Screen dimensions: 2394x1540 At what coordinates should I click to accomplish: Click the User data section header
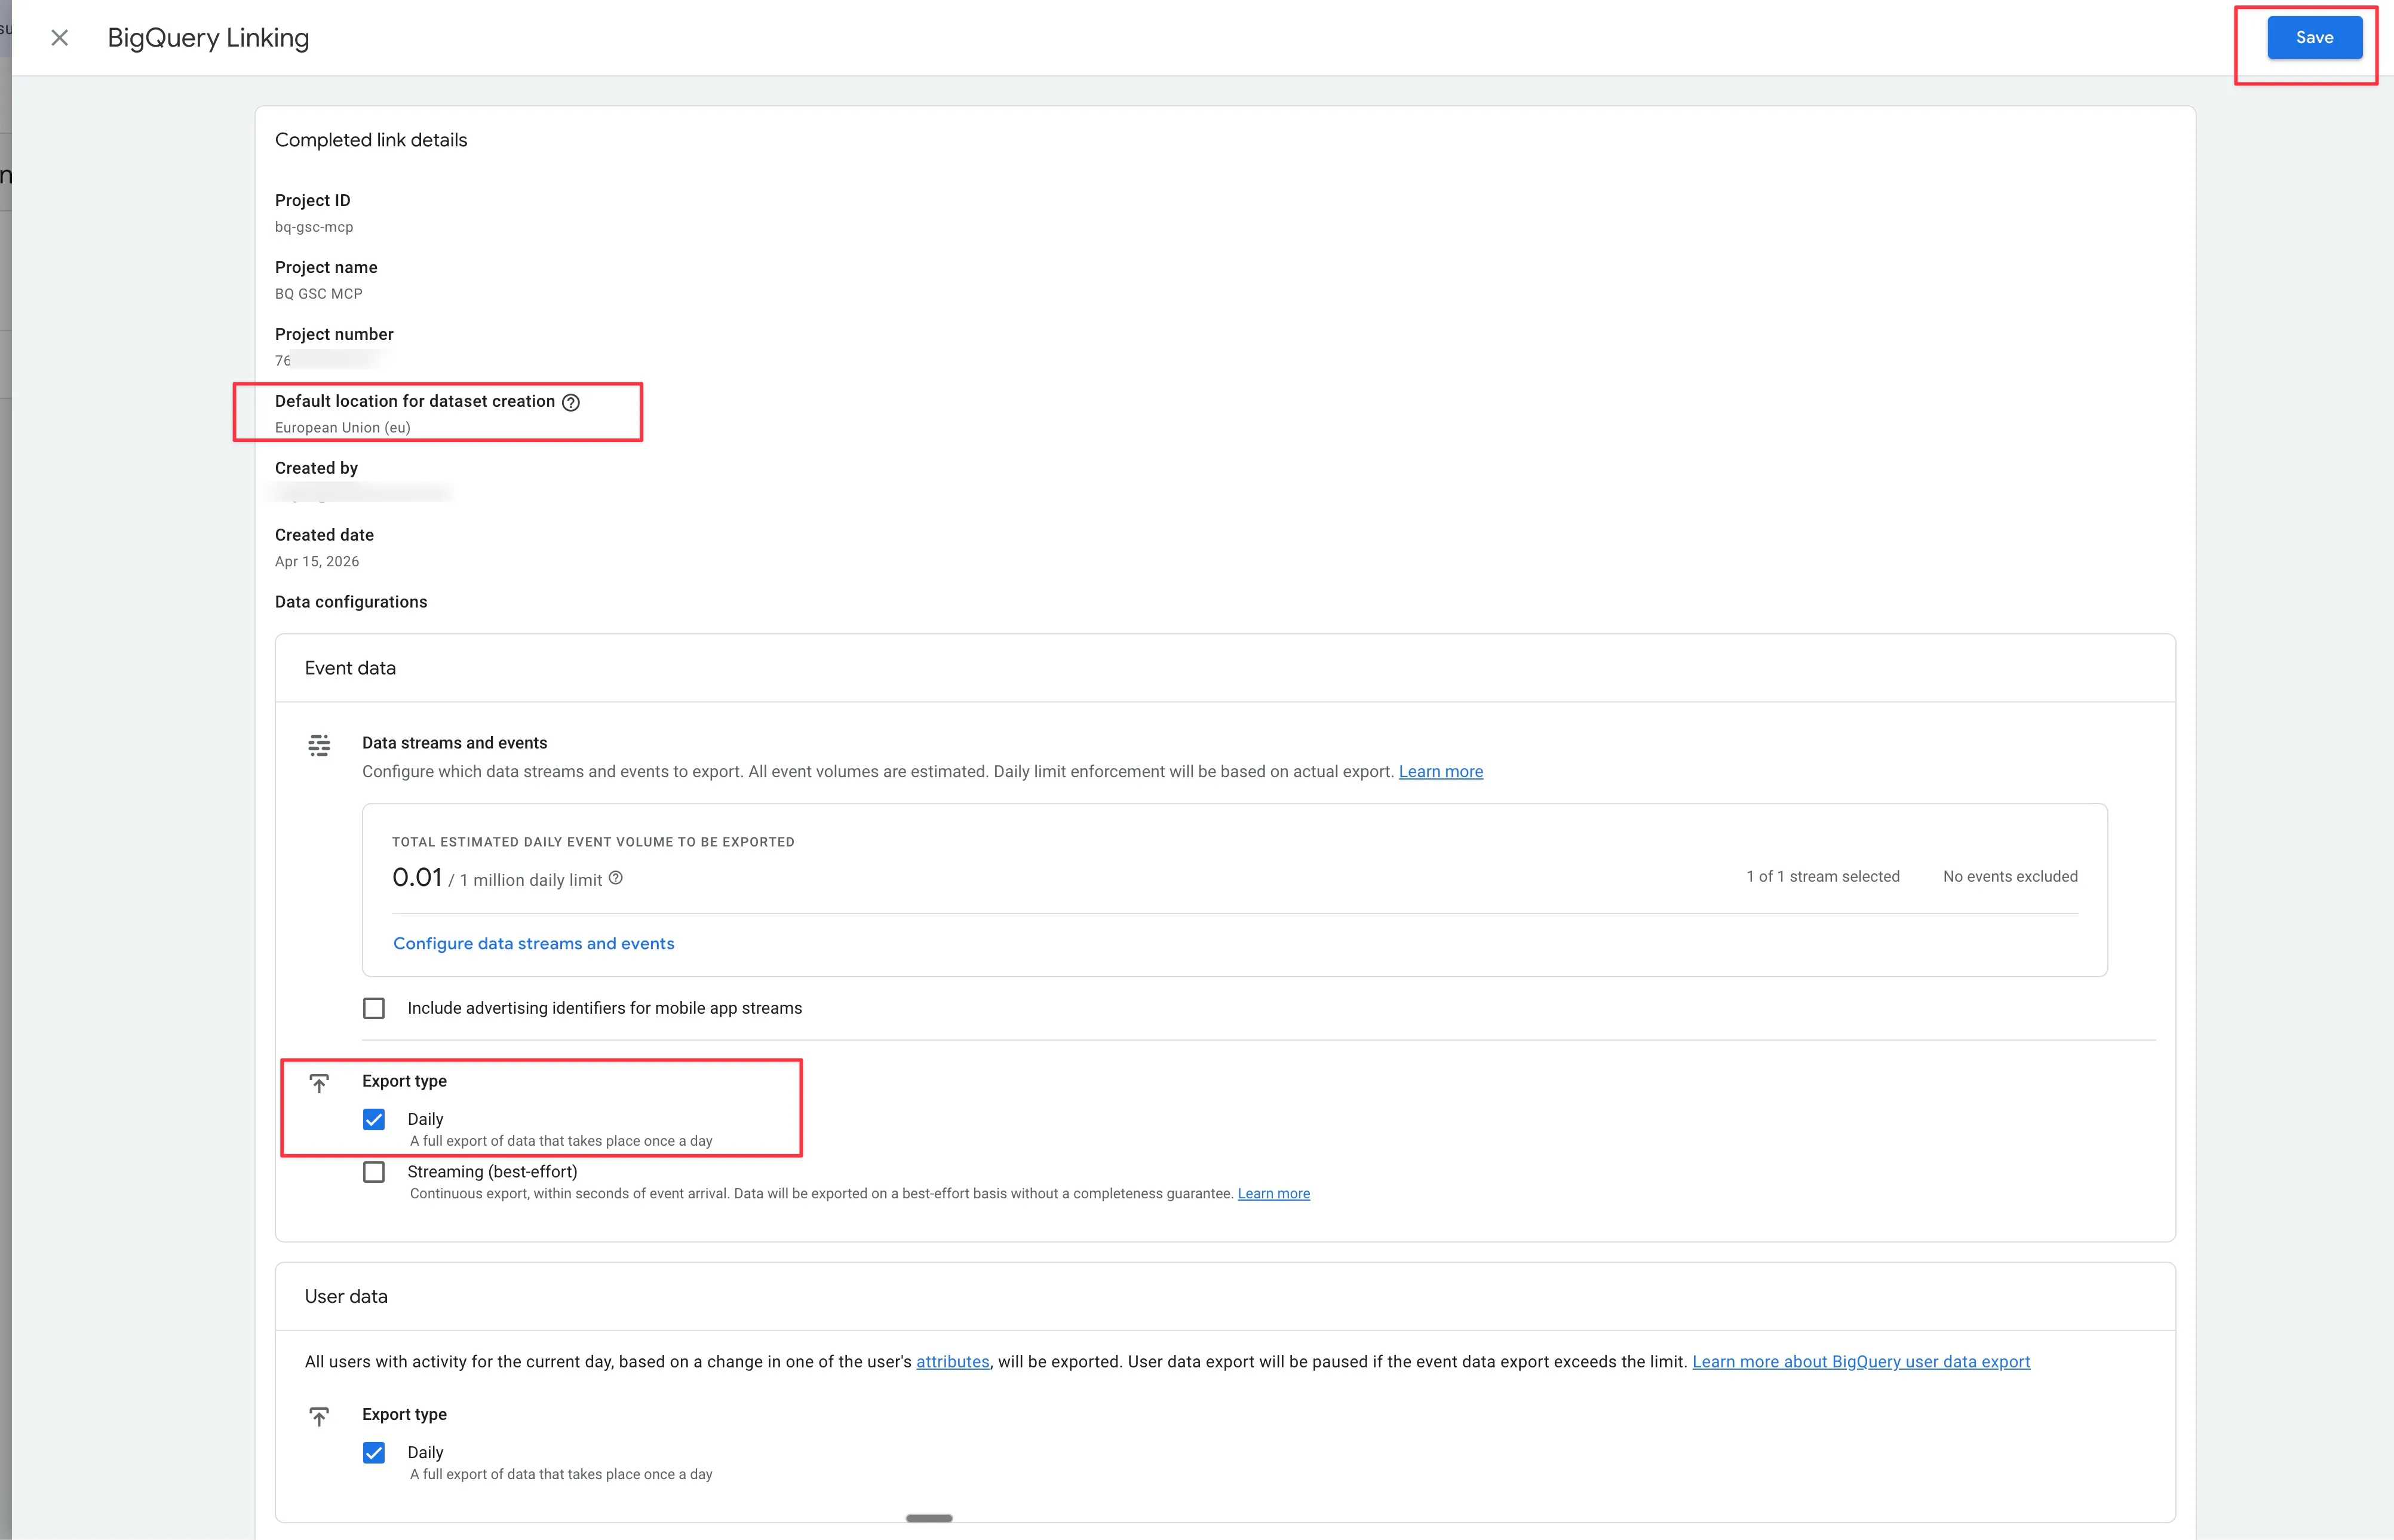346,1296
